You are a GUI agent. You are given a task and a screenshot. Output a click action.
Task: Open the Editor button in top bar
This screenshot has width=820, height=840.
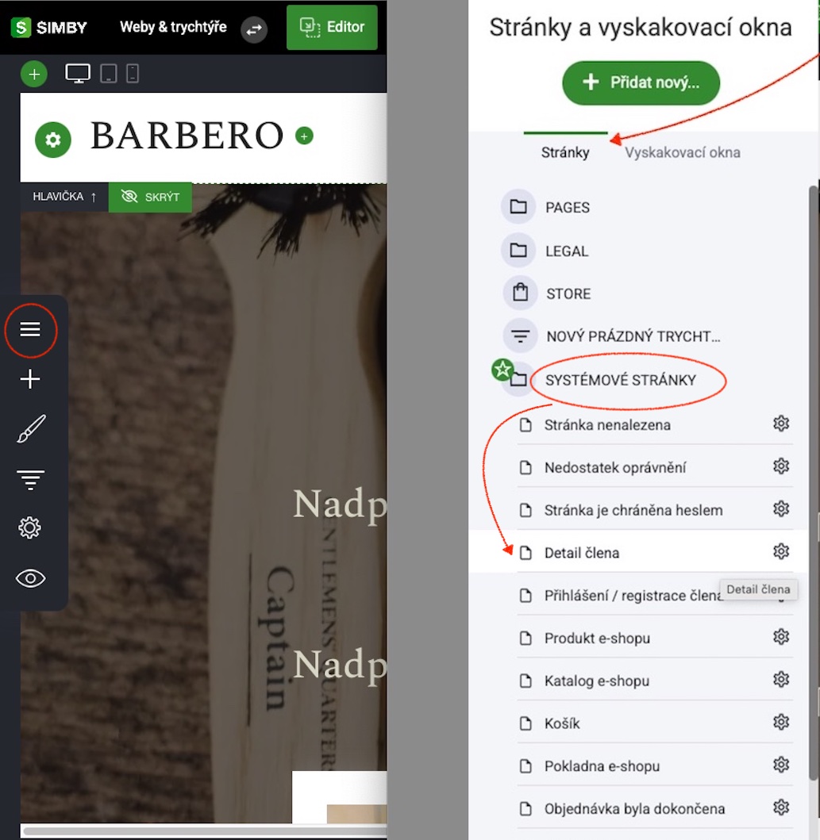[332, 27]
